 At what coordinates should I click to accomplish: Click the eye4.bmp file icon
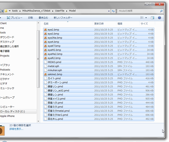(45, 42)
